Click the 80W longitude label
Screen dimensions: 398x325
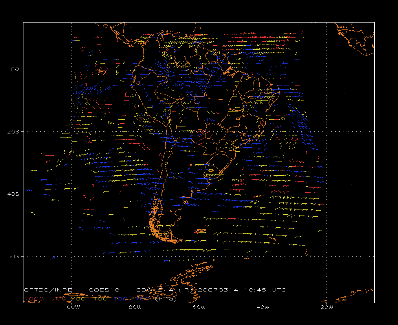pos(135,307)
